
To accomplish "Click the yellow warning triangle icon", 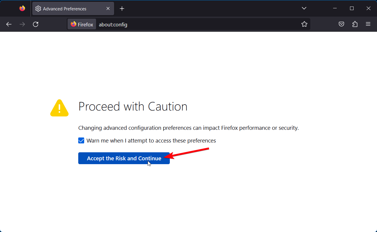I will click(x=59, y=108).
